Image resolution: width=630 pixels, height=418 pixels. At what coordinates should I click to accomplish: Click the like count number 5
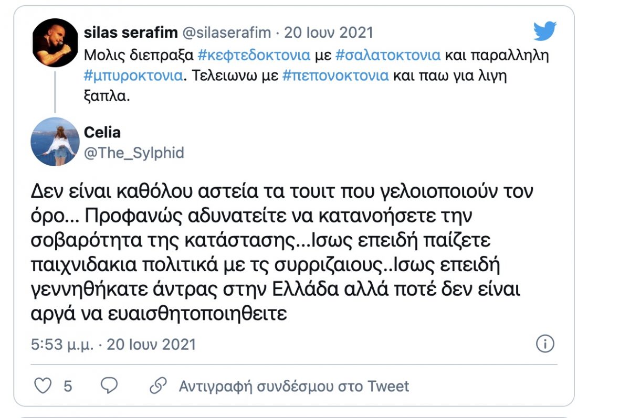click(x=68, y=387)
